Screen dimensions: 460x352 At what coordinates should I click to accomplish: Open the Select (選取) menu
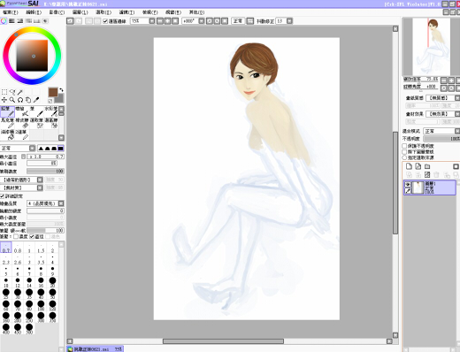tap(103, 12)
